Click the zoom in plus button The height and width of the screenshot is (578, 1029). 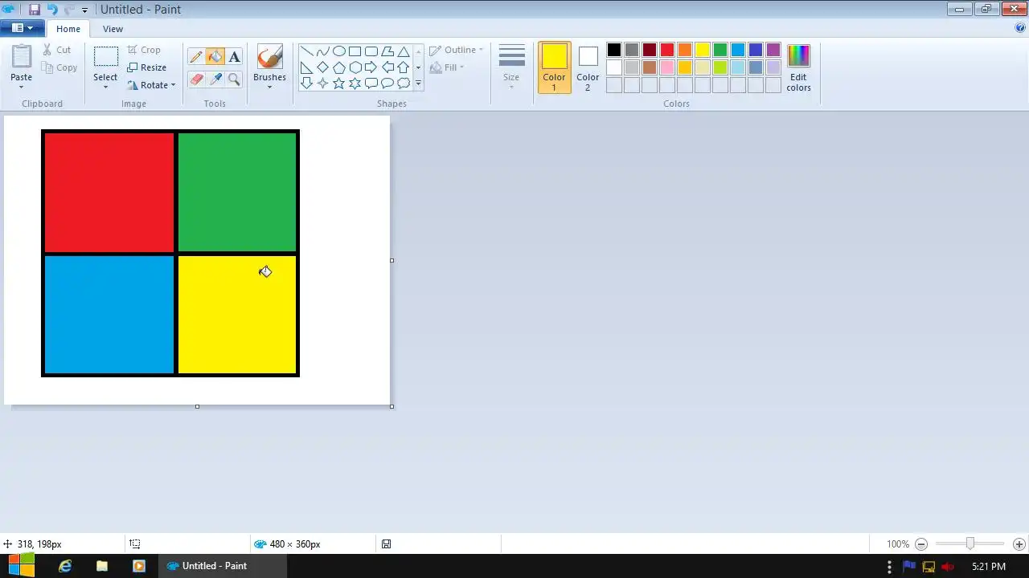[1019, 544]
